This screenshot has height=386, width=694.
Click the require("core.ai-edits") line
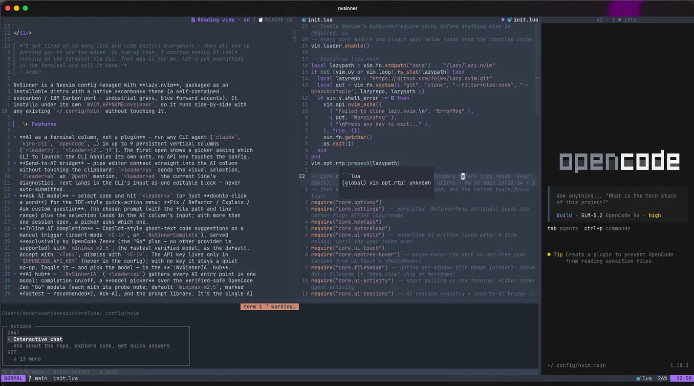point(347,235)
